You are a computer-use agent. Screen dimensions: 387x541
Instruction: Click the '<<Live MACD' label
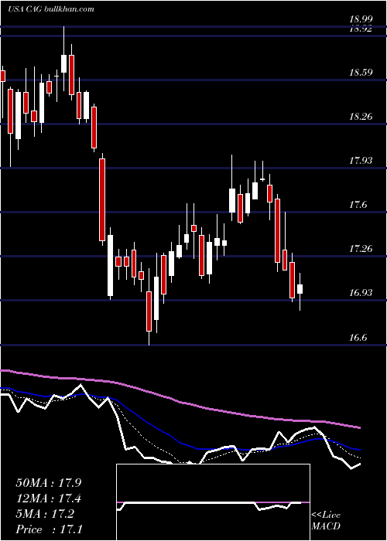326,520
